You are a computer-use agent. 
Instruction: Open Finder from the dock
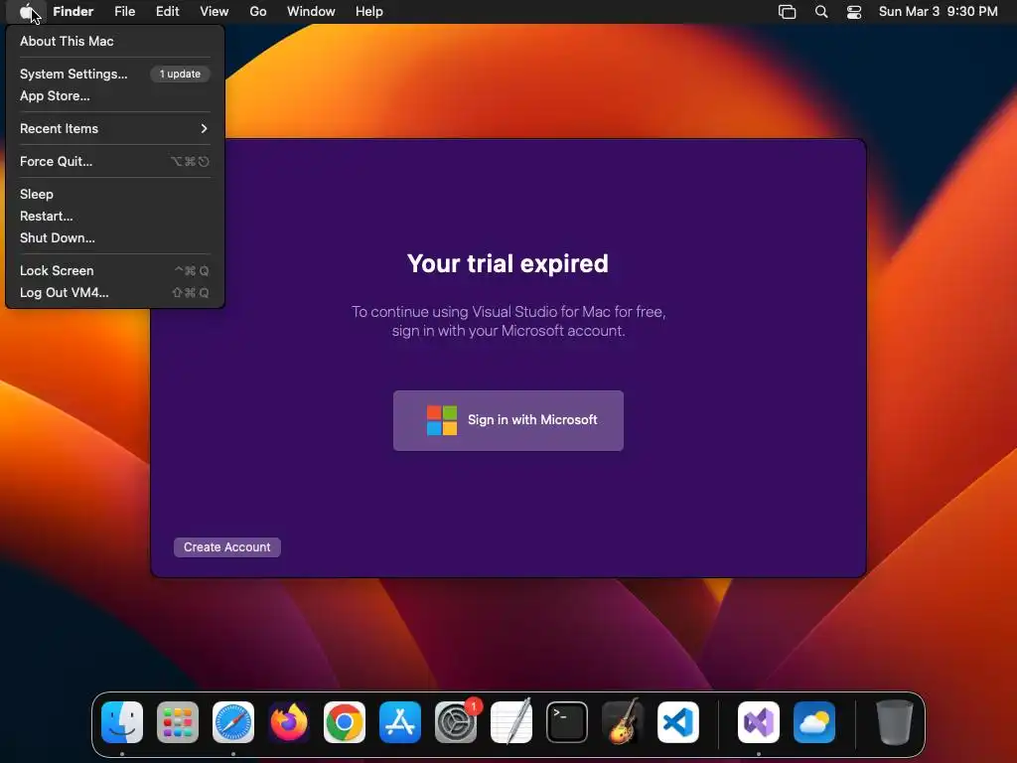tap(122, 722)
